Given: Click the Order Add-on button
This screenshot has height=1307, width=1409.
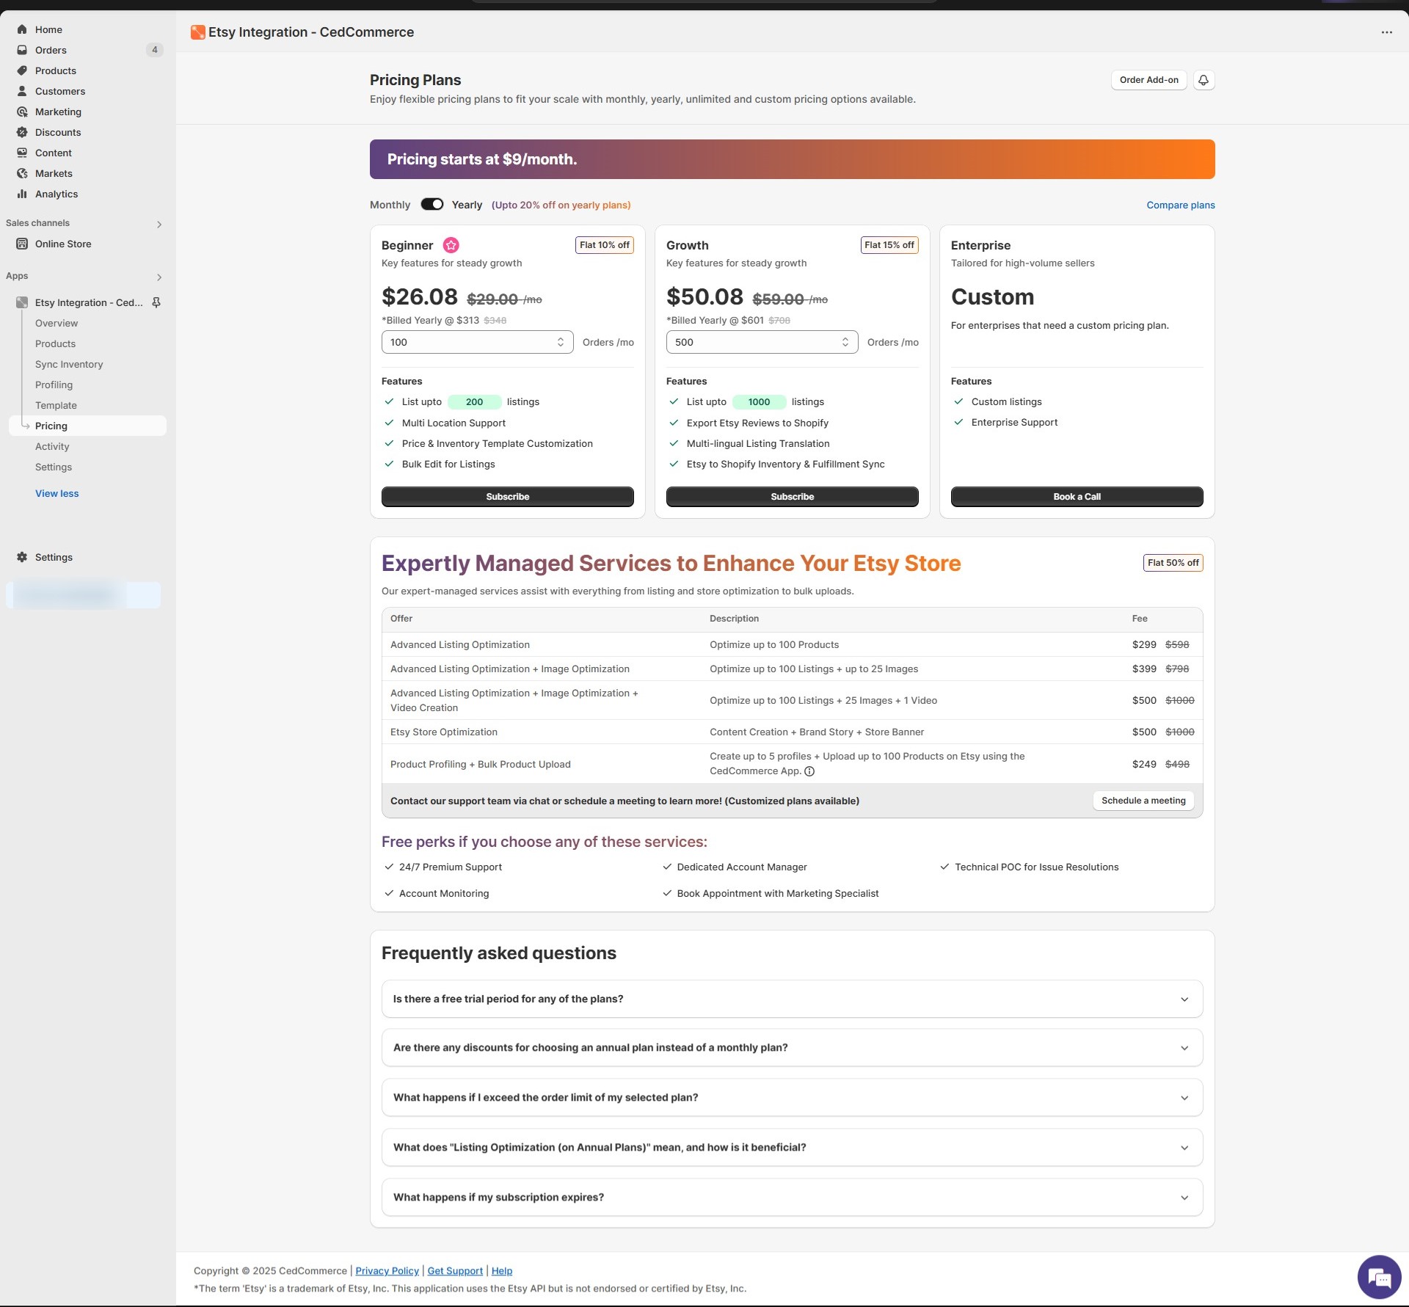Looking at the screenshot, I should (1148, 80).
